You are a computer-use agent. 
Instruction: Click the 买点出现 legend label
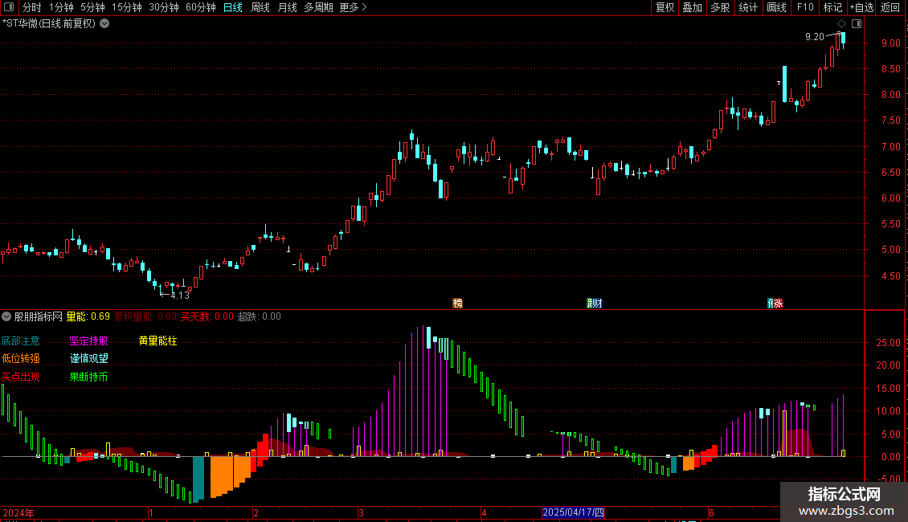coord(21,377)
